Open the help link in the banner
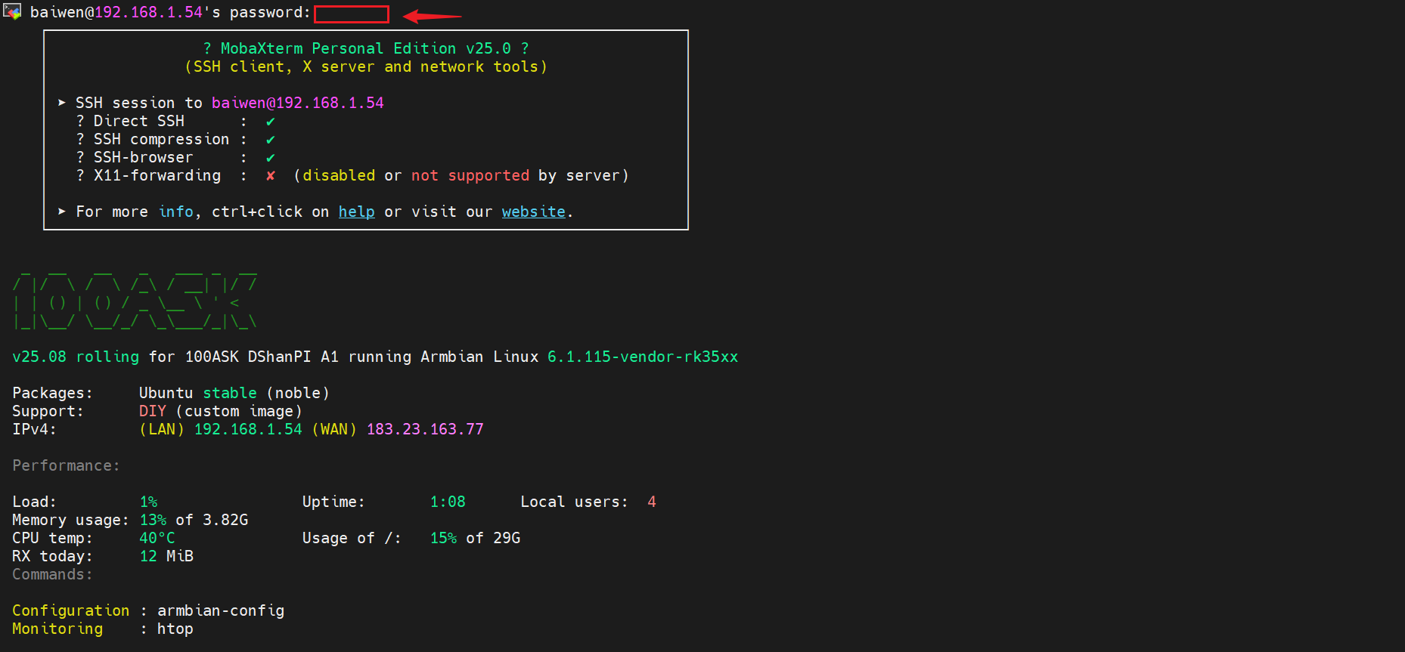The width and height of the screenshot is (1405, 652). point(356,212)
